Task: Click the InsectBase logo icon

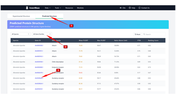Action: [27, 8]
